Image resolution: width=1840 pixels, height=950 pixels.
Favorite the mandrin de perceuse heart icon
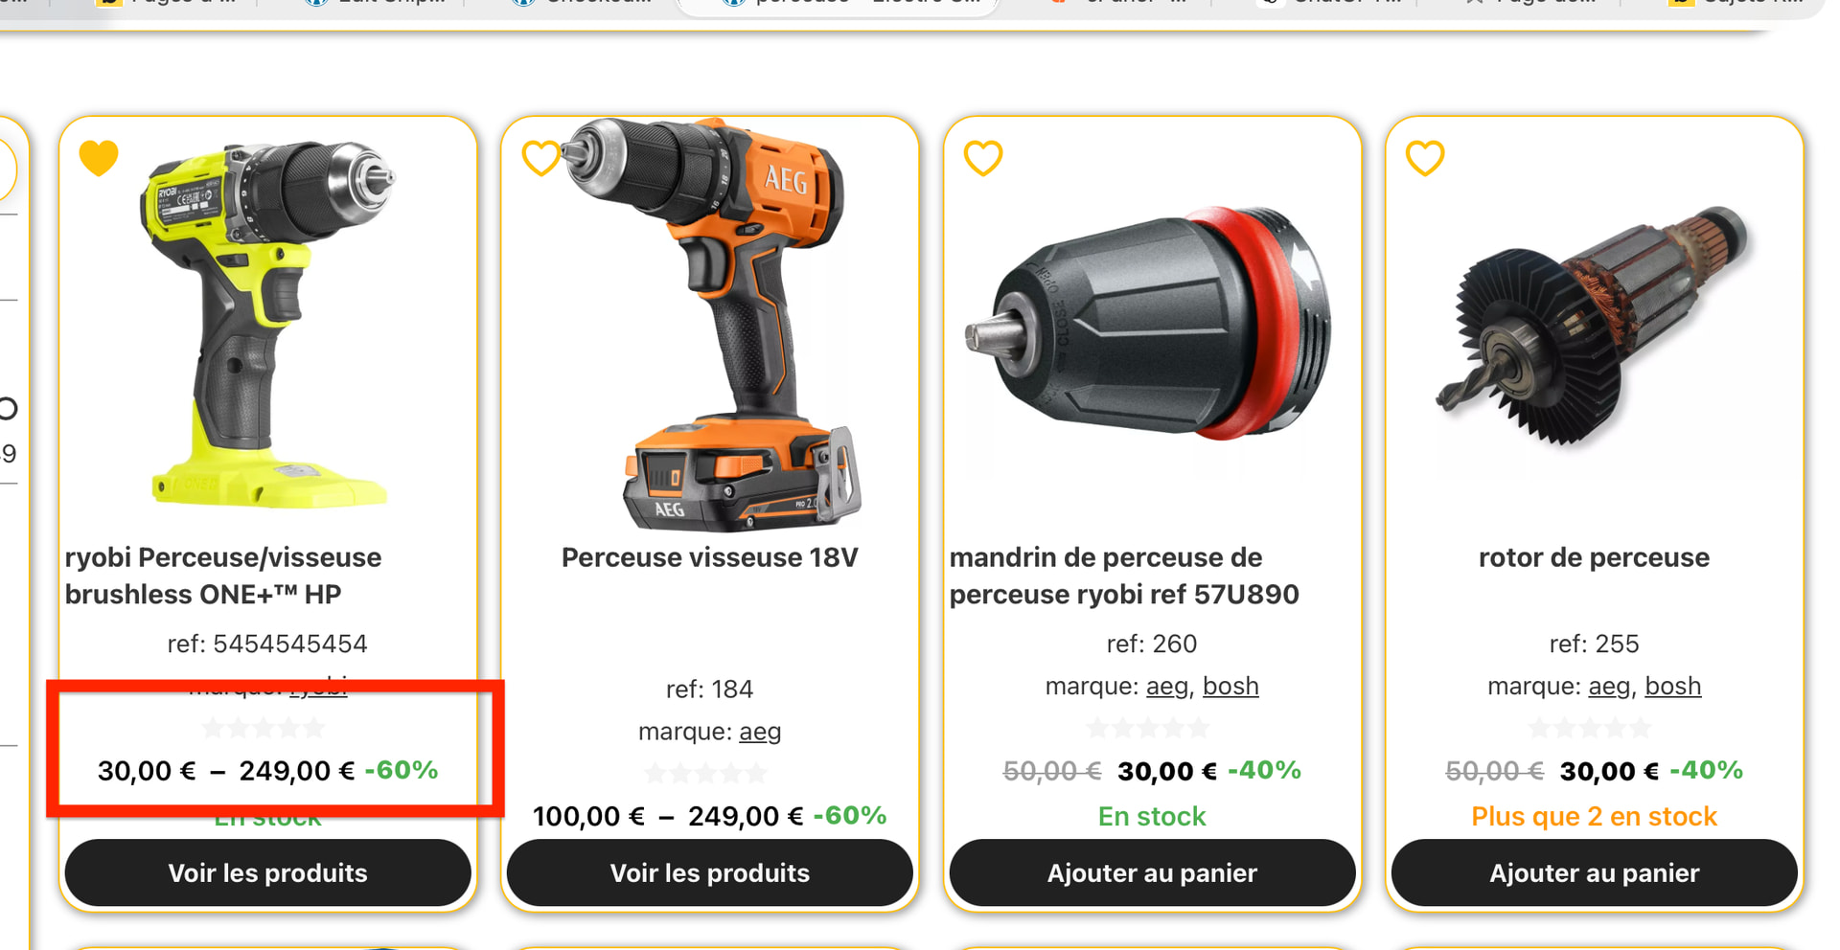(983, 158)
